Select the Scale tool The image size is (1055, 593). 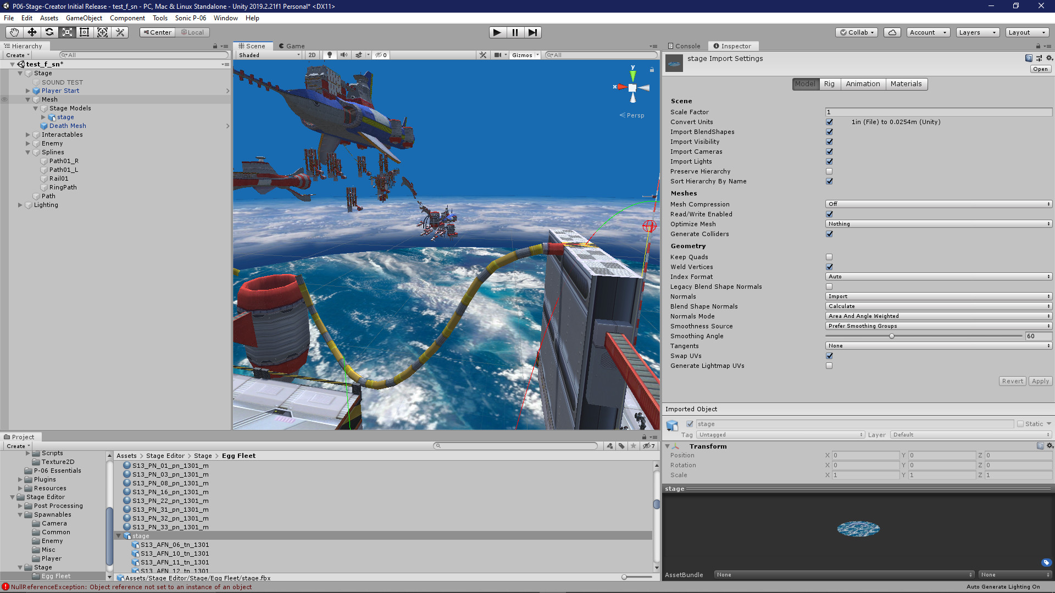[67, 32]
